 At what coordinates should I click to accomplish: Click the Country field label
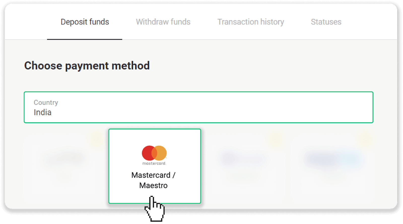click(x=46, y=102)
